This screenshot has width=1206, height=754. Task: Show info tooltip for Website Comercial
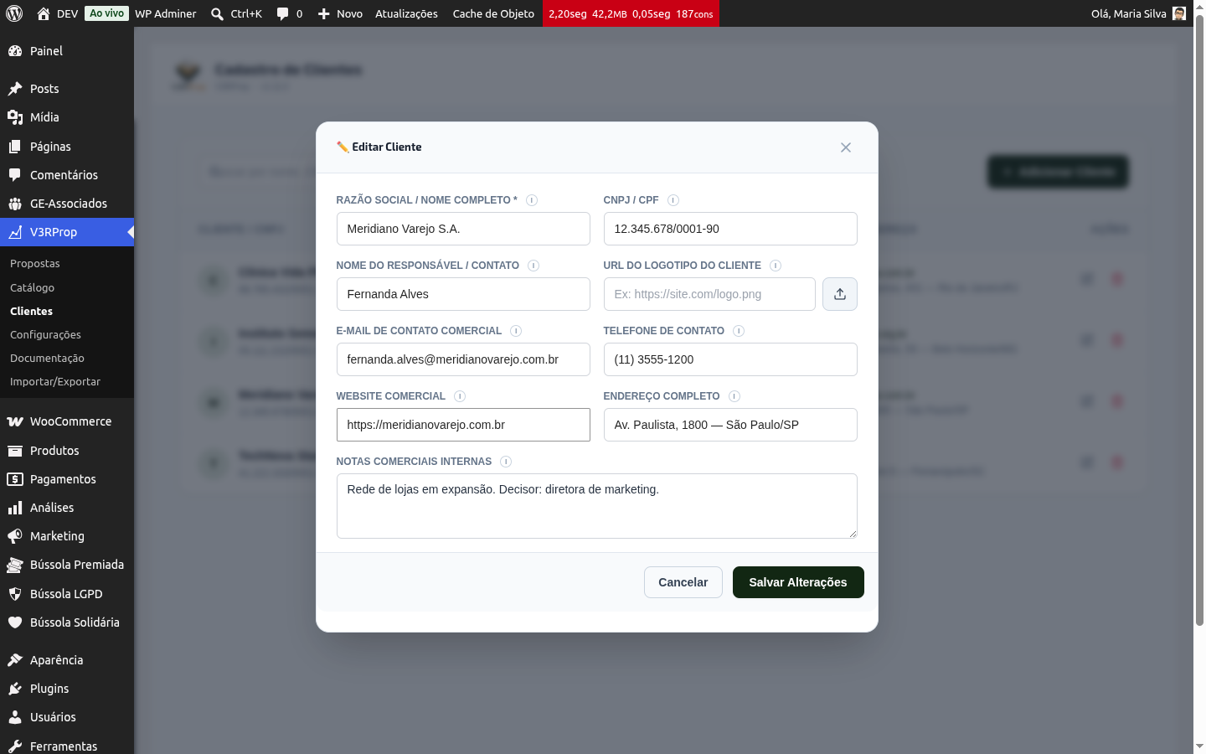460,396
